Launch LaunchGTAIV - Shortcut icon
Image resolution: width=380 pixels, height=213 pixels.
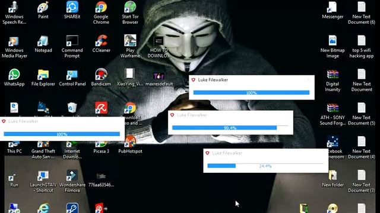coord(43,182)
